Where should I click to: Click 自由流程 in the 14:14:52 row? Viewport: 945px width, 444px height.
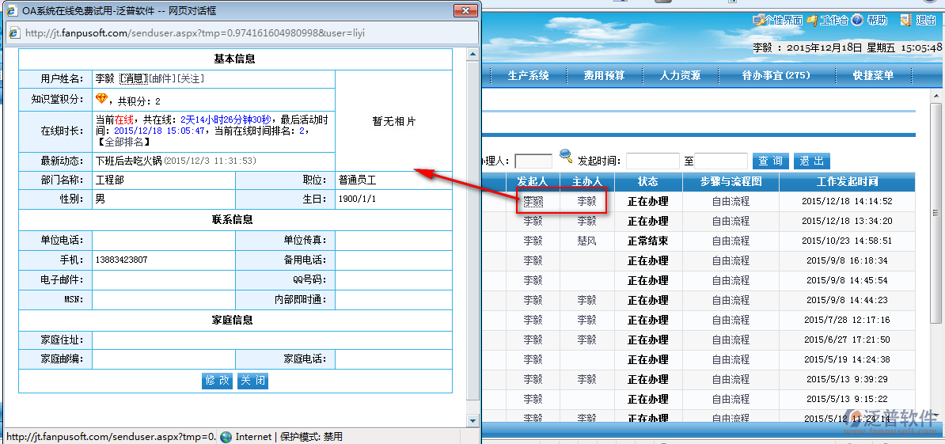point(731,201)
